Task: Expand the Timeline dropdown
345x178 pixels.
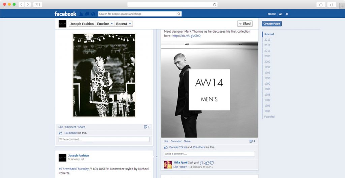Action: (105, 24)
